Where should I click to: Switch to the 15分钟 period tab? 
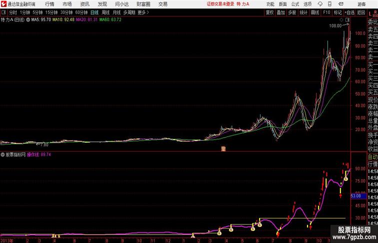(51, 12)
